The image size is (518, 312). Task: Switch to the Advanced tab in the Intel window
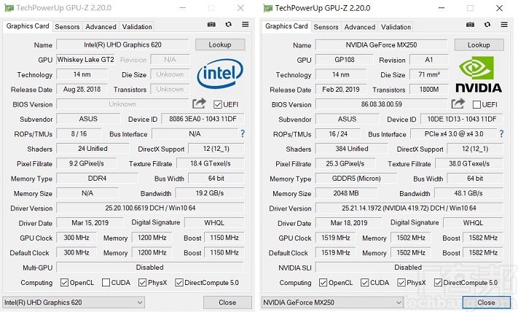tap(101, 27)
